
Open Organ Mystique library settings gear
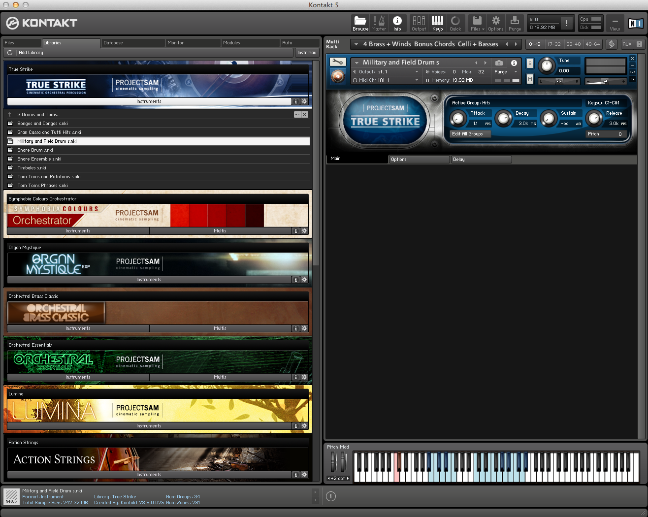tap(304, 280)
